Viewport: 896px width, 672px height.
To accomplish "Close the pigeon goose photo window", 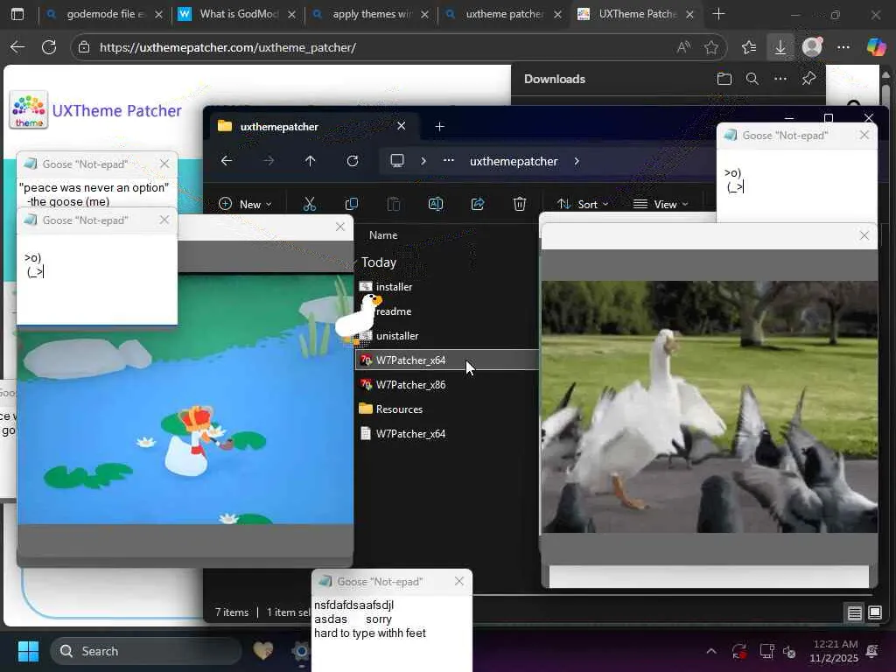I will (864, 235).
